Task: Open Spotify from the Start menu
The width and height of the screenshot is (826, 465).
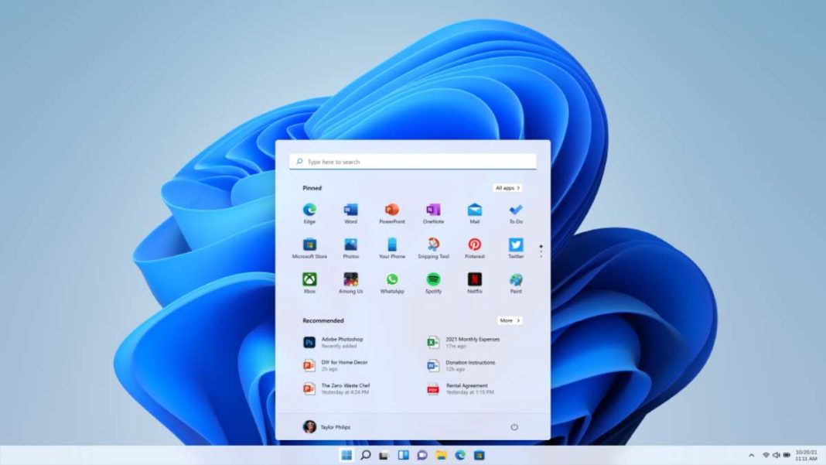Action: click(433, 280)
